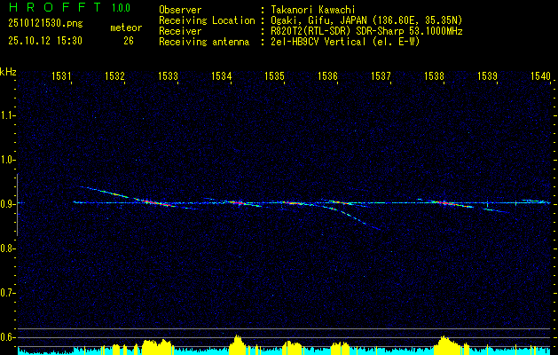
Task: Click the date stamp 25.10.12 15:30
Action: click(45, 41)
